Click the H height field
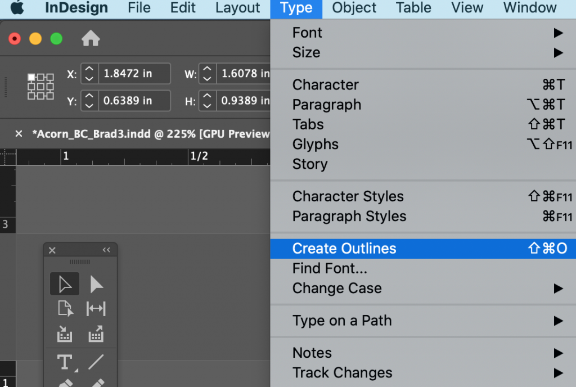The height and width of the screenshot is (387, 576). [x=244, y=101]
